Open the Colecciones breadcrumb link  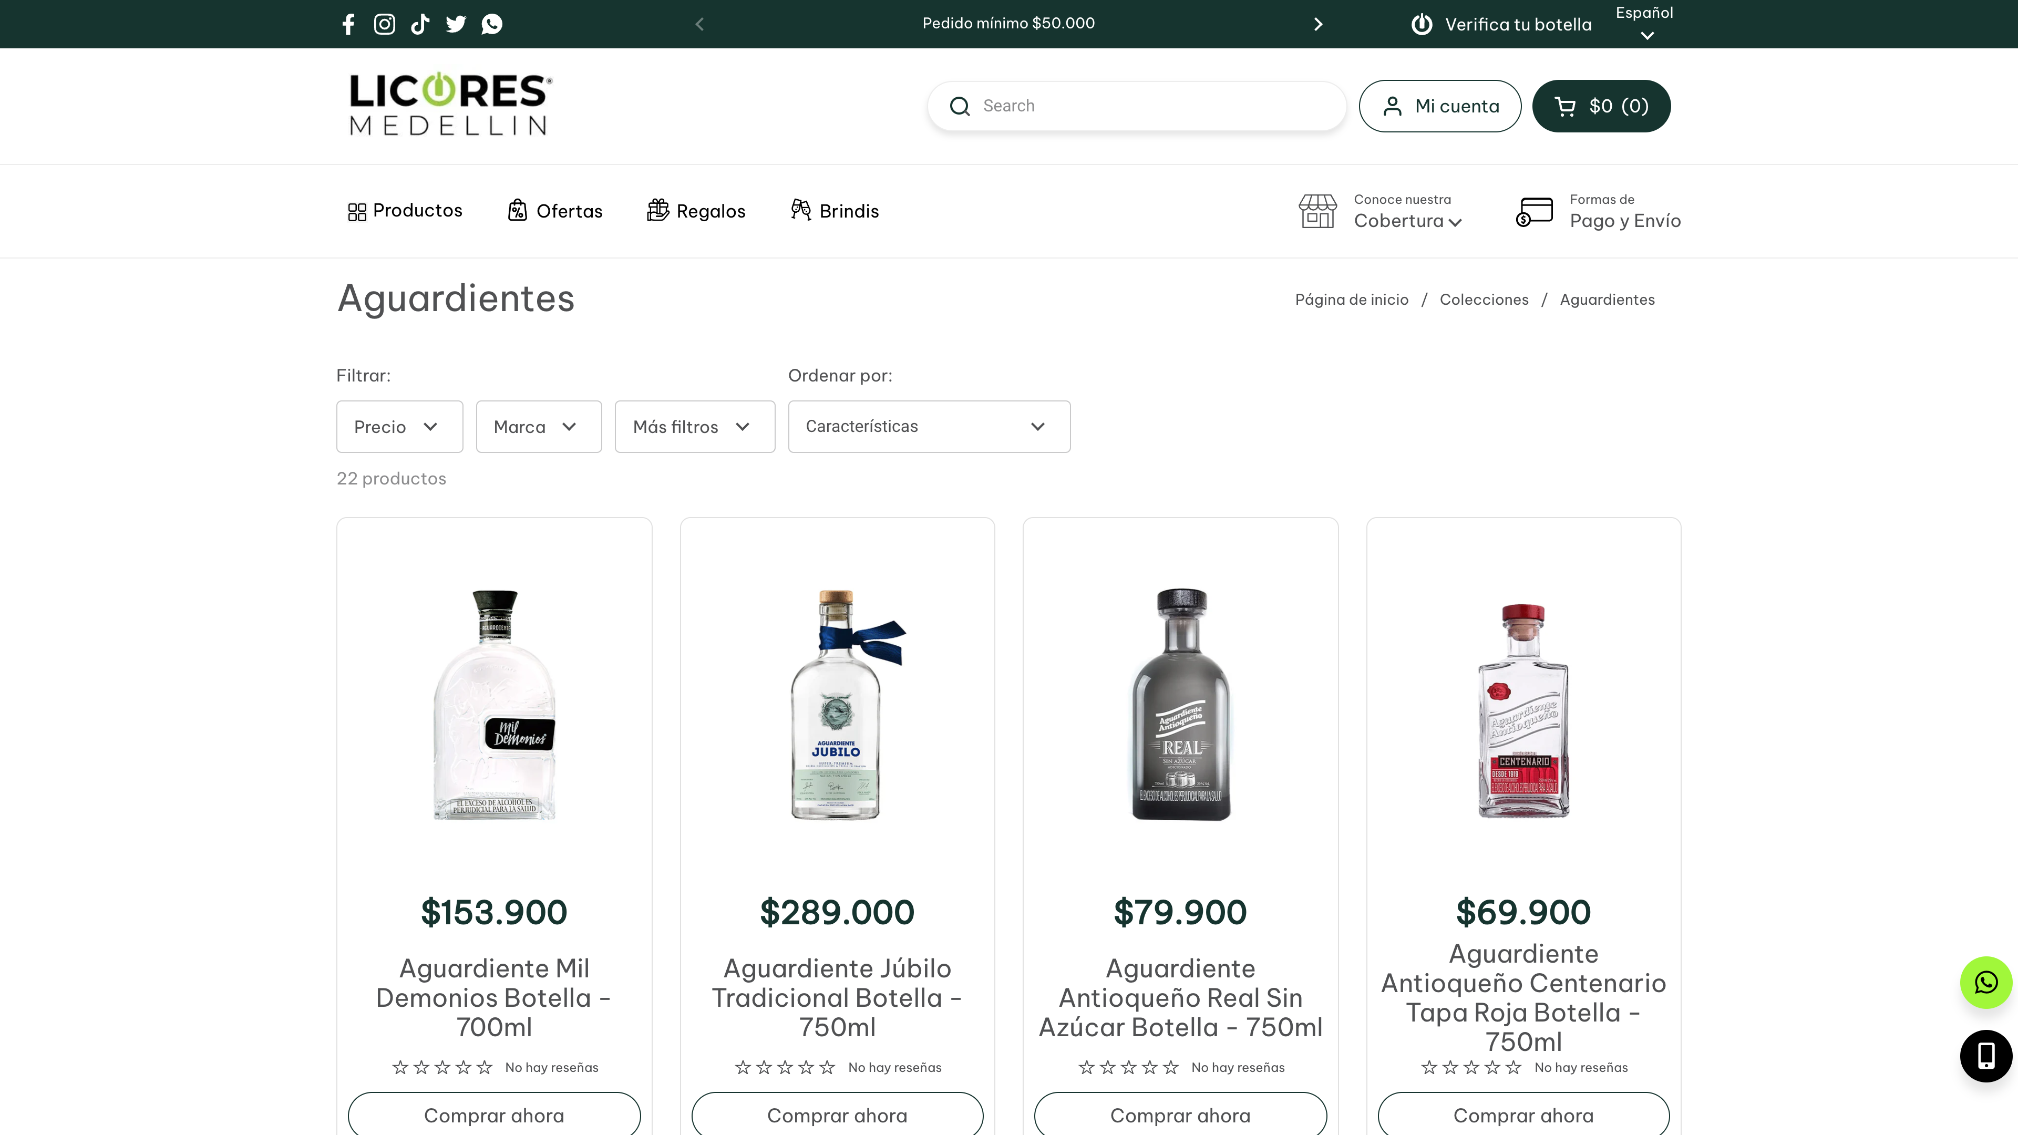1484,299
